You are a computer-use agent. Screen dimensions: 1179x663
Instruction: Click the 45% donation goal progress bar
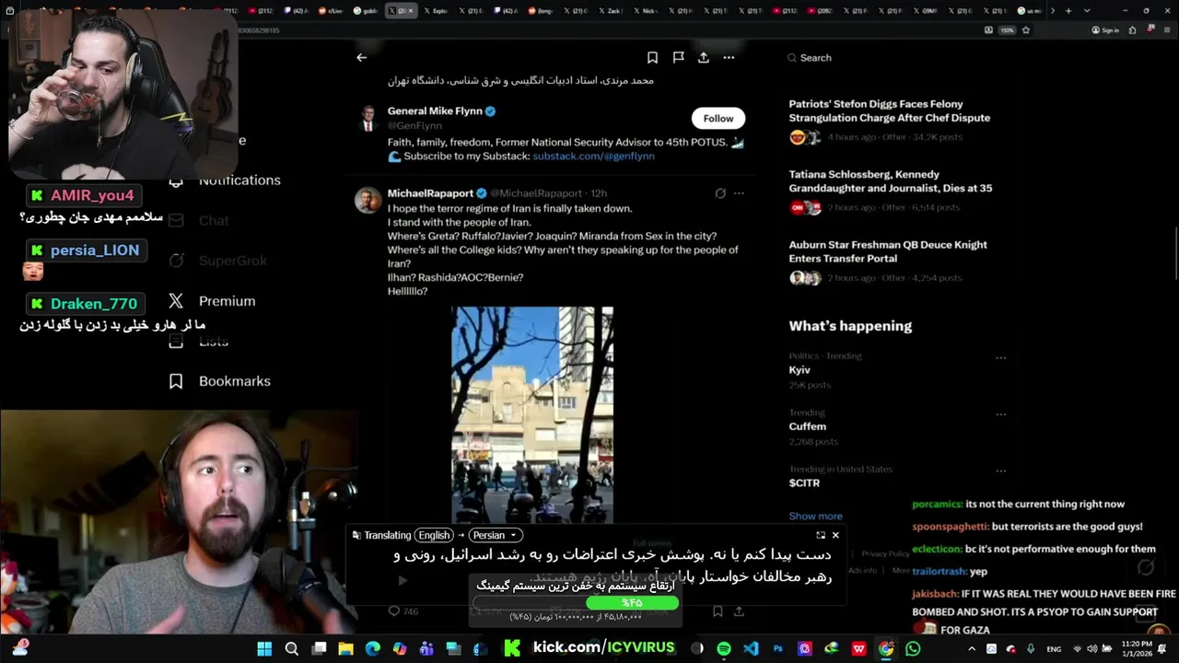576,603
